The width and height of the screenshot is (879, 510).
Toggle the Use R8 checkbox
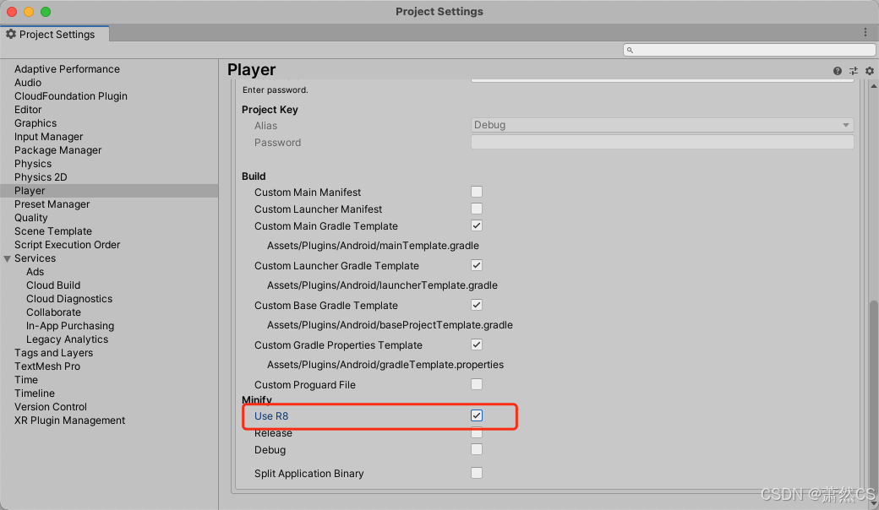click(x=477, y=415)
